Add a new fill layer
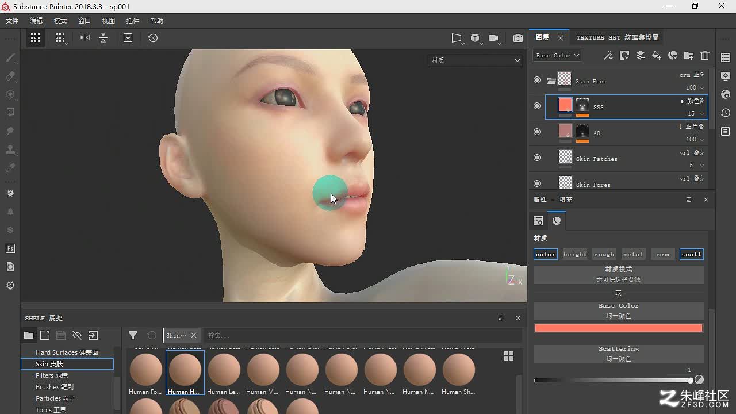 pos(657,55)
